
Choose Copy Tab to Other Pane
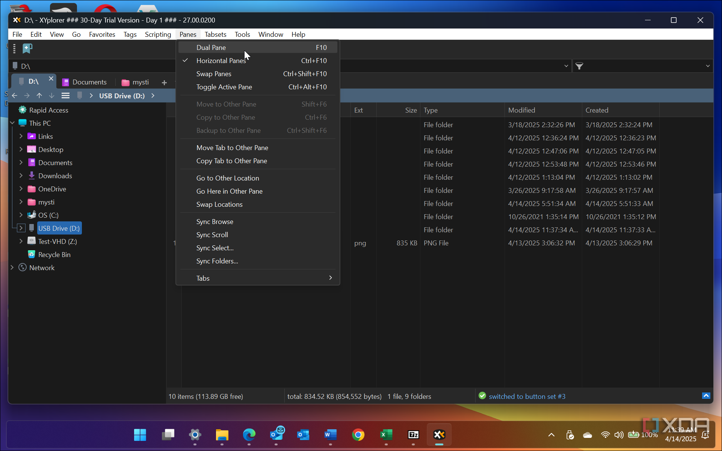point(258,161)
